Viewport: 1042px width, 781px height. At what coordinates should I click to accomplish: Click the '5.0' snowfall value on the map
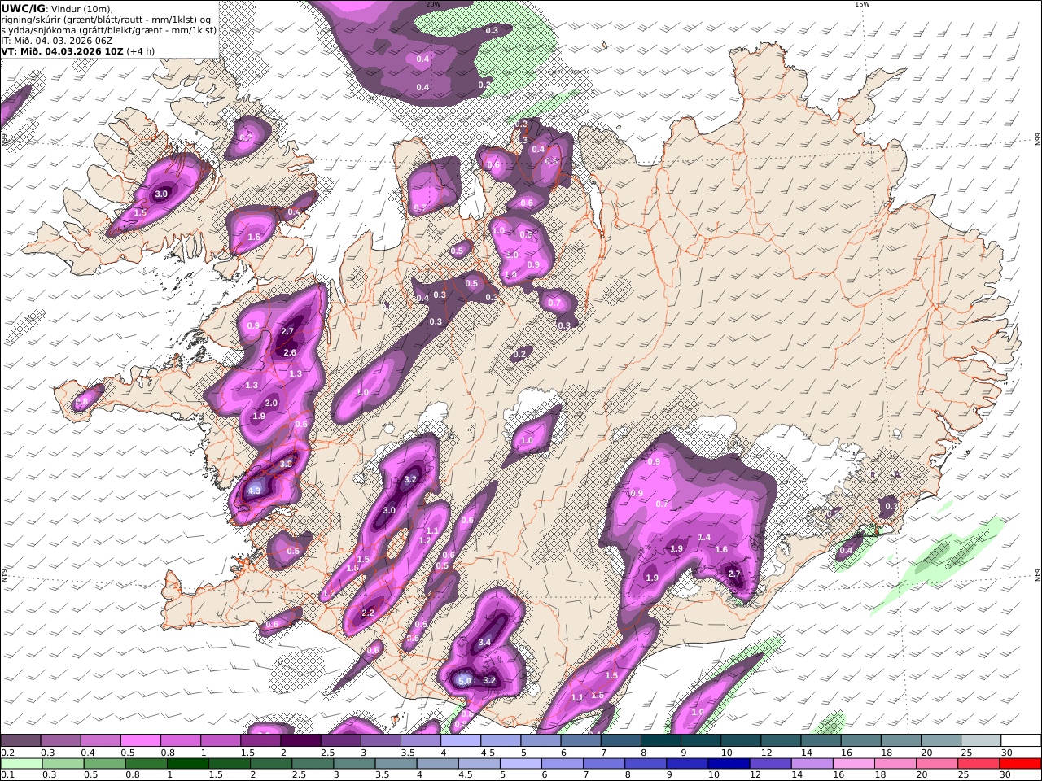(x=465, y=680)
